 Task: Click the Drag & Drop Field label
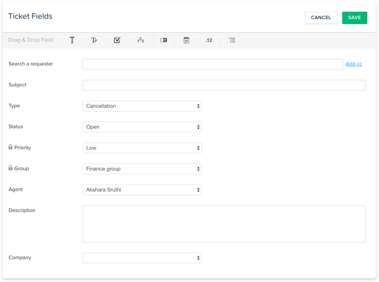pyautogui.click(x=31, y=40)
